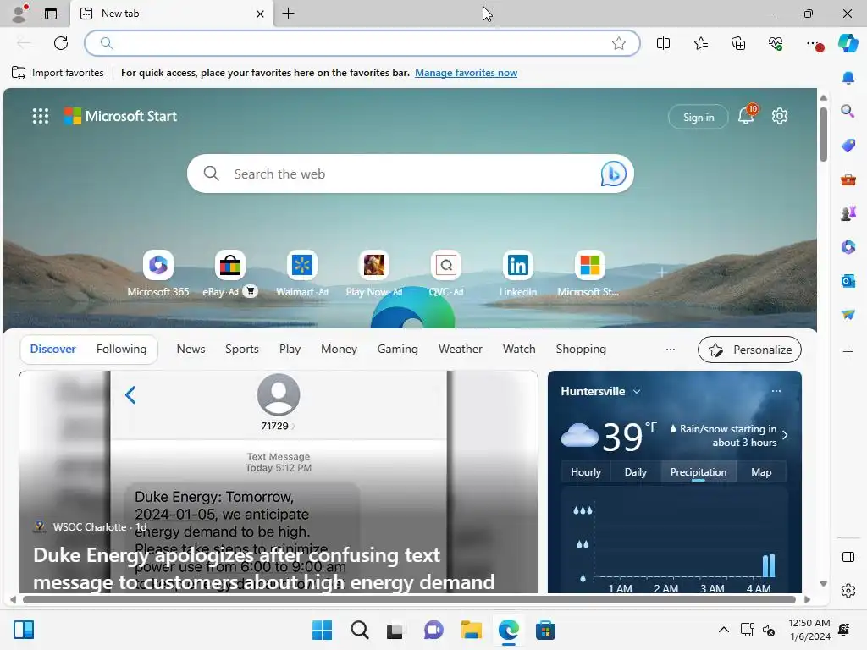The image size is (867, 650).
Task: Open sidebar Shopping tag icon
Action: coord(848,146)
